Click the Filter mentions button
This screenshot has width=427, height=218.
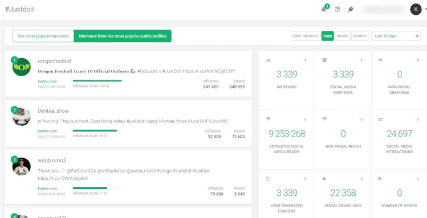coord(306,36)
